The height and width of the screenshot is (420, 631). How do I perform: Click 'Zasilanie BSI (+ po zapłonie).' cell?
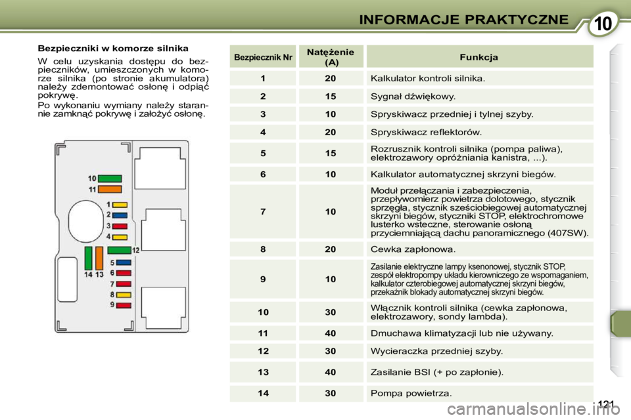(x=480, y=372)
